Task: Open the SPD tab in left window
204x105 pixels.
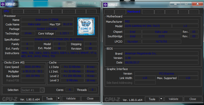Action: [x=57, y=11]
